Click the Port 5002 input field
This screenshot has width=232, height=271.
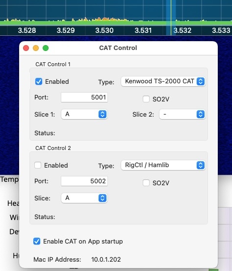click(x=84, y=181)
